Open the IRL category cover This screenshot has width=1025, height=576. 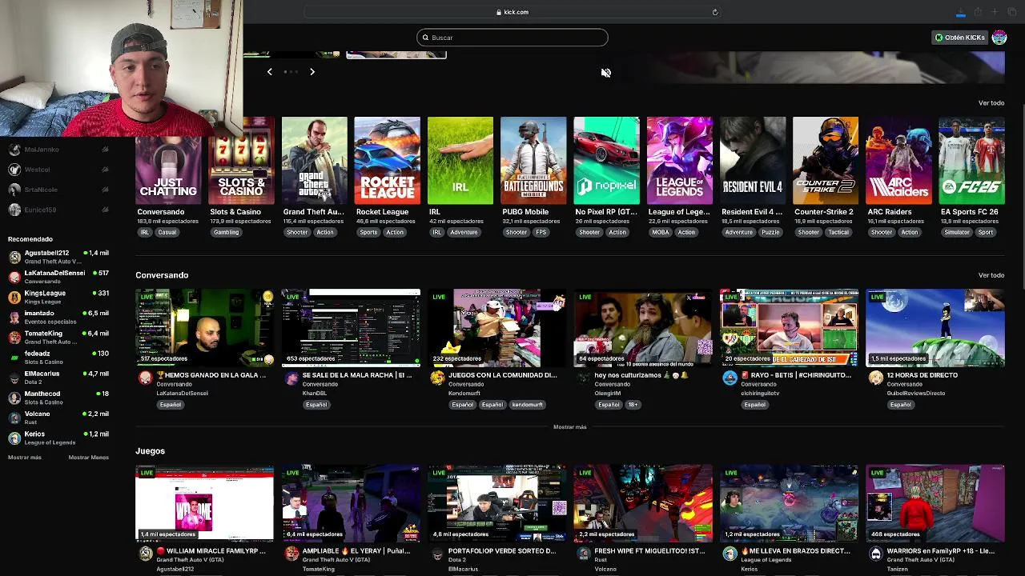click(460, 161)
